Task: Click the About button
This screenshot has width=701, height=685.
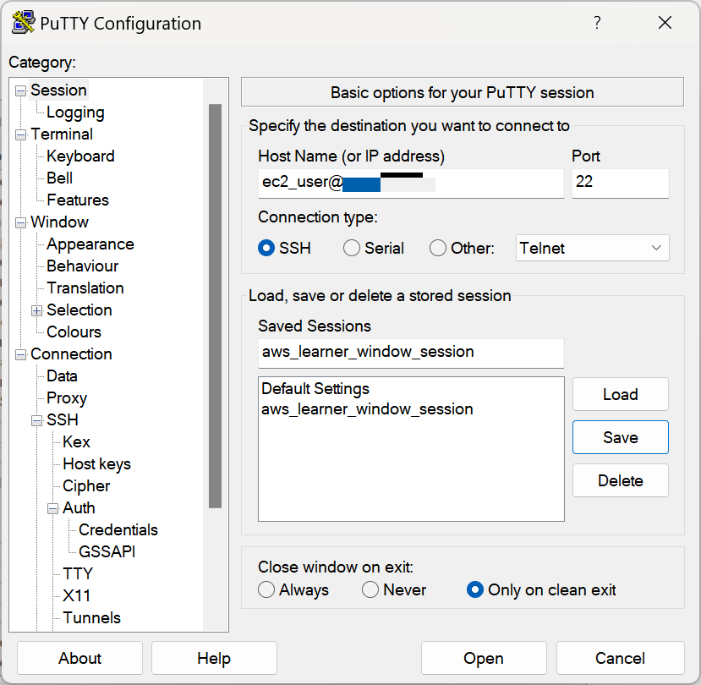Action: (79, 658)
